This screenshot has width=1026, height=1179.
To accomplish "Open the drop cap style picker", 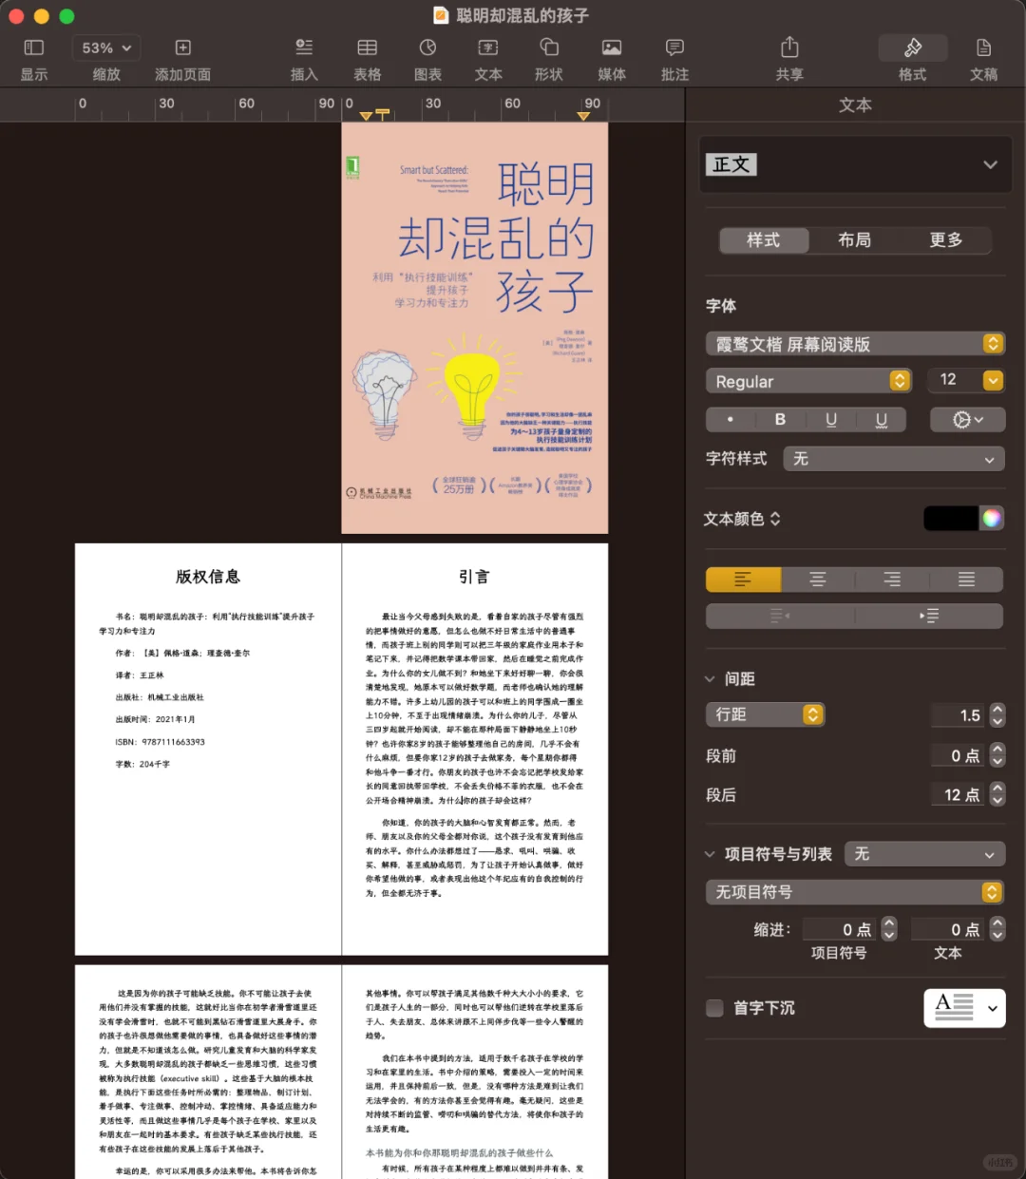I will point(964,1008).
